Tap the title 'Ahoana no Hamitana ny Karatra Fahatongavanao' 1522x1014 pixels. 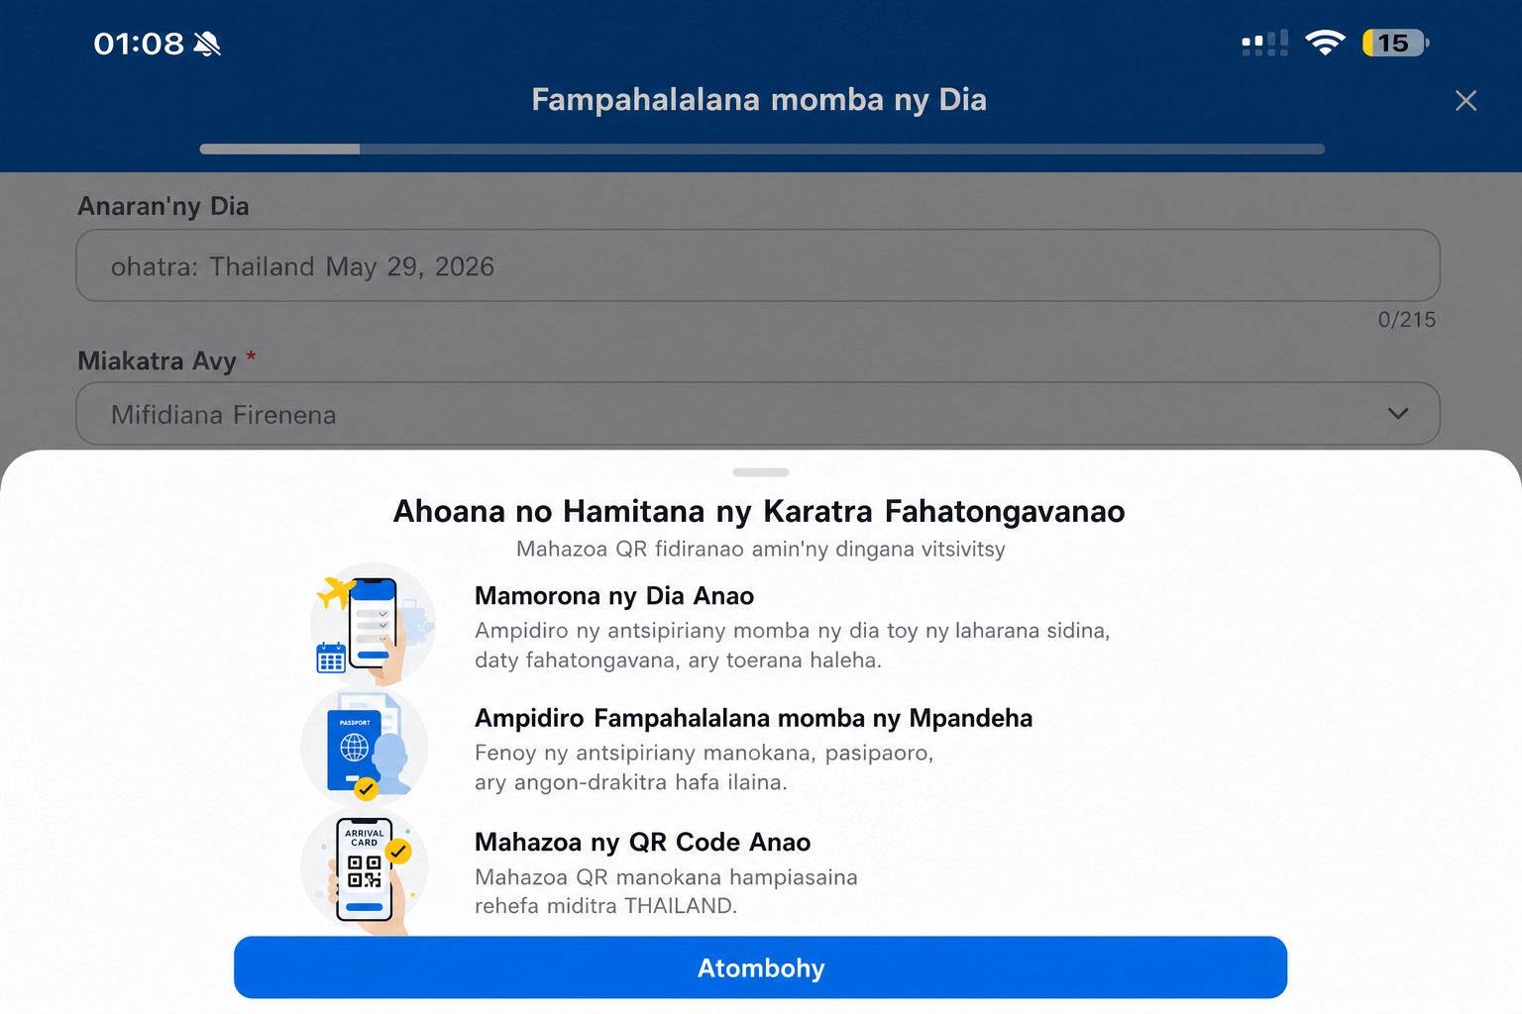click(x=759, y=511)
